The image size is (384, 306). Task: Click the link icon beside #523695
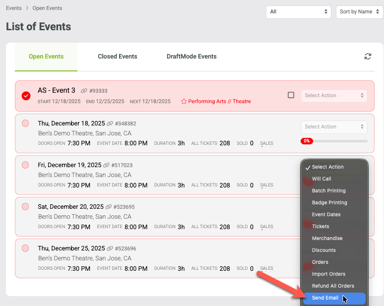pos(109,207)
